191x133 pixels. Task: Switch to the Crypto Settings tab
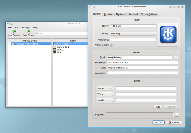[149, 14]
